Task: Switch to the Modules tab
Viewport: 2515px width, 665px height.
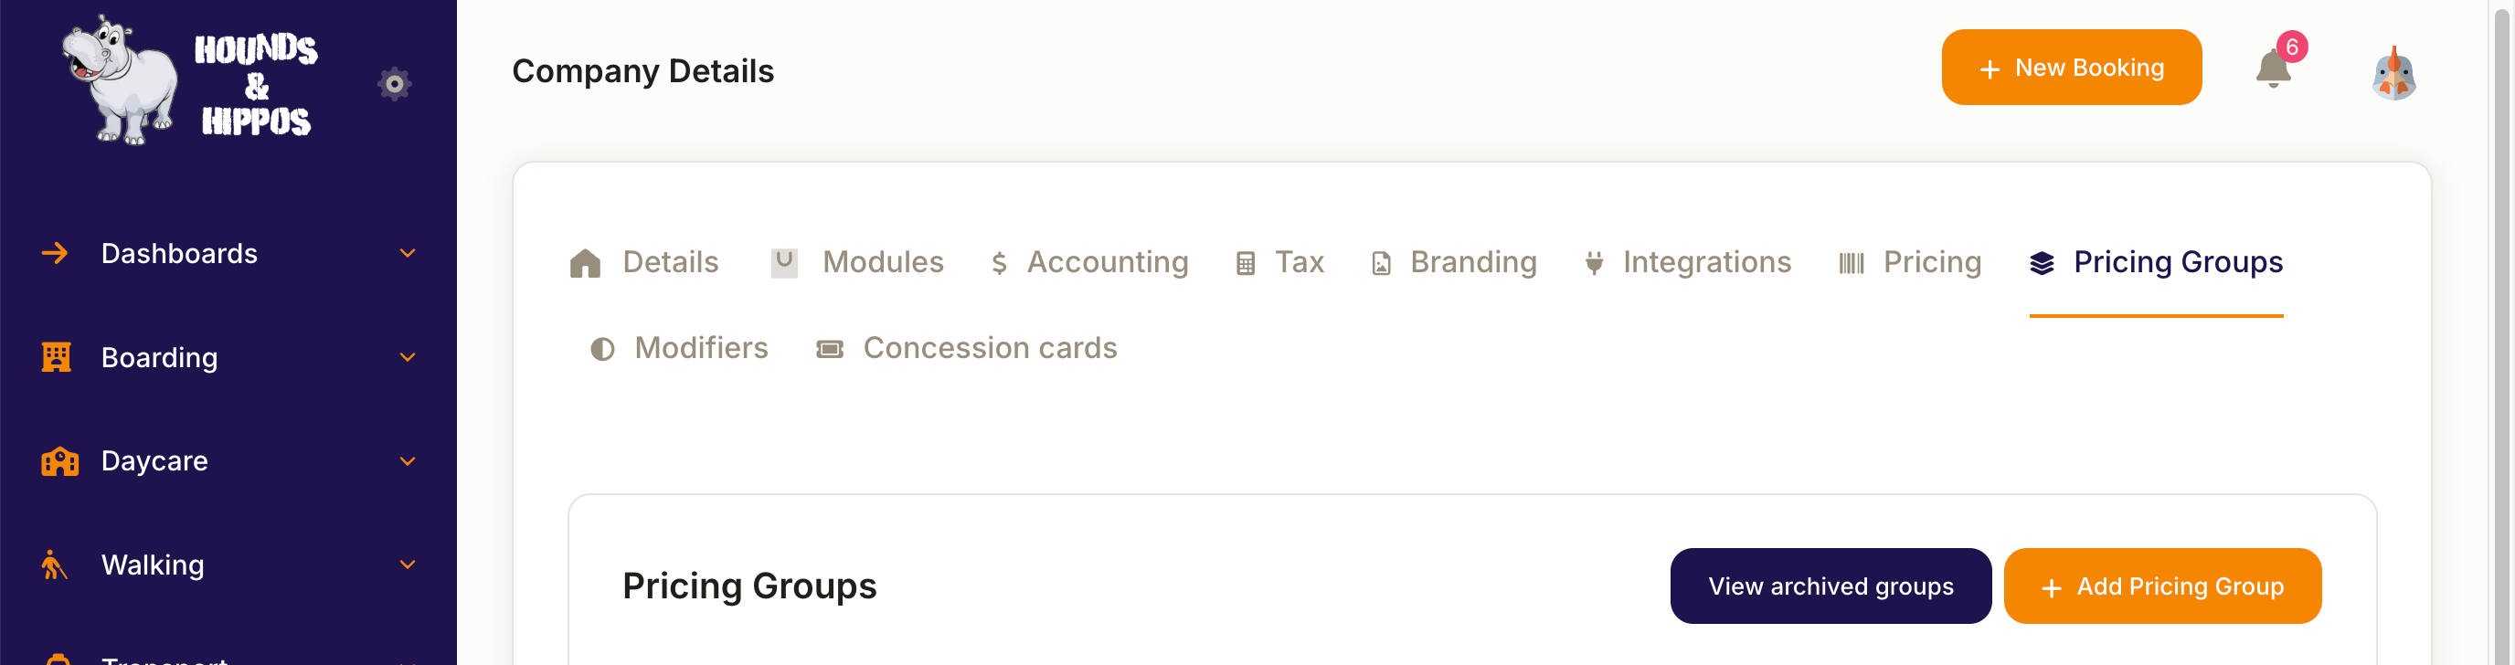Action: tap(857, 263)
